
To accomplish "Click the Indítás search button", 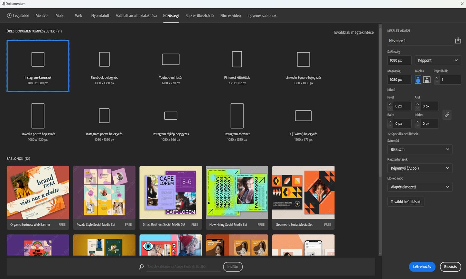I will click(233, 267).
